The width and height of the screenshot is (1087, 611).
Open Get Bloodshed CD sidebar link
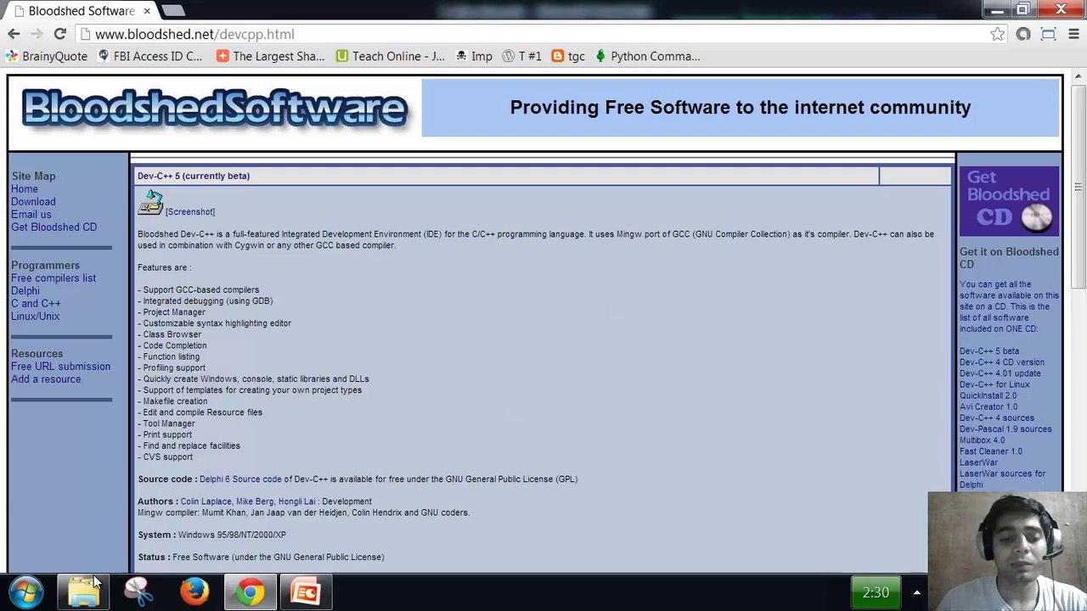coord(54,227)
